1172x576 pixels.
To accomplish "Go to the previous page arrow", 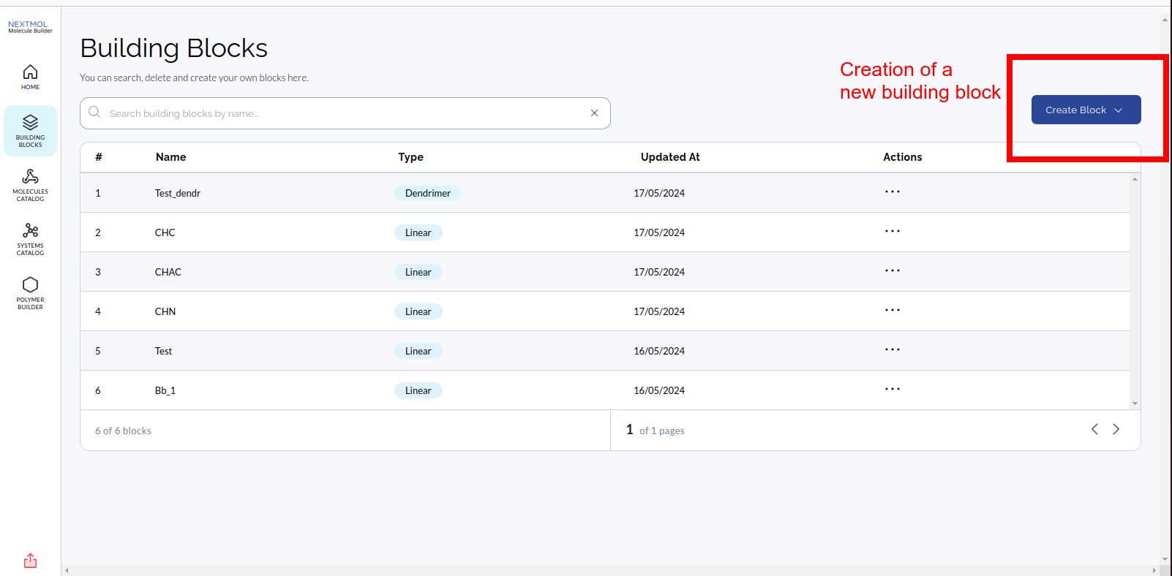I will click(1094, 429).
